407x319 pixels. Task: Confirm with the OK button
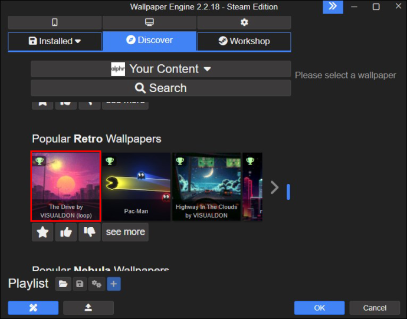click(319, 308)
